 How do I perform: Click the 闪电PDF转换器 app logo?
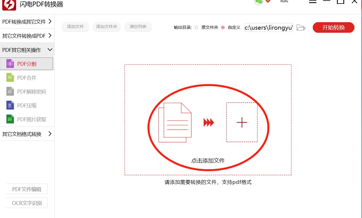tap(9, 5)
